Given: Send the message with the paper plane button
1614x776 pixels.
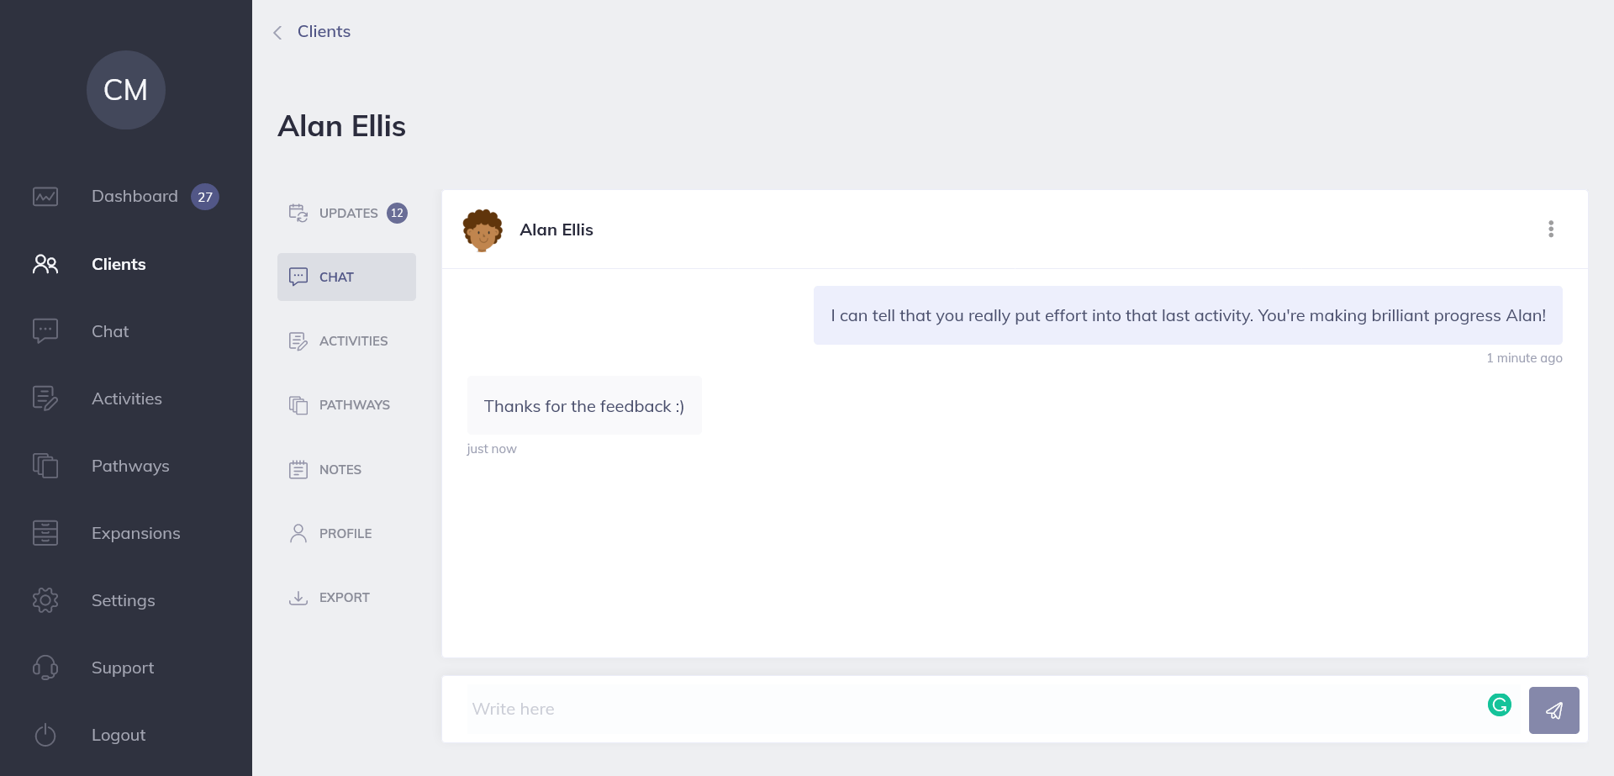Looking at the screenshot, I should click(x=1554, y=710).
